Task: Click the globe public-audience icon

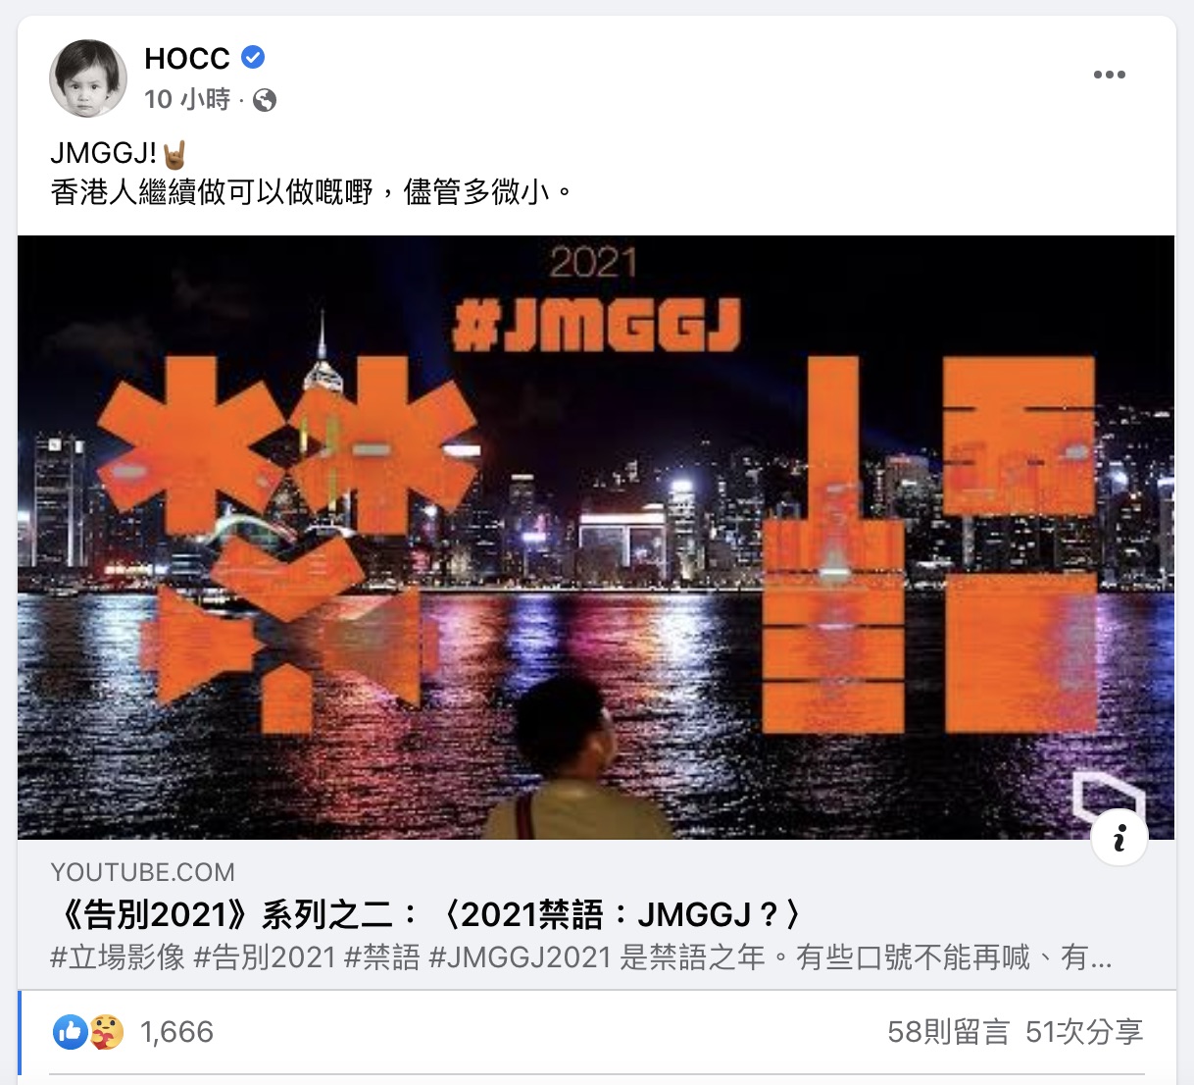Action: [265, 100]
